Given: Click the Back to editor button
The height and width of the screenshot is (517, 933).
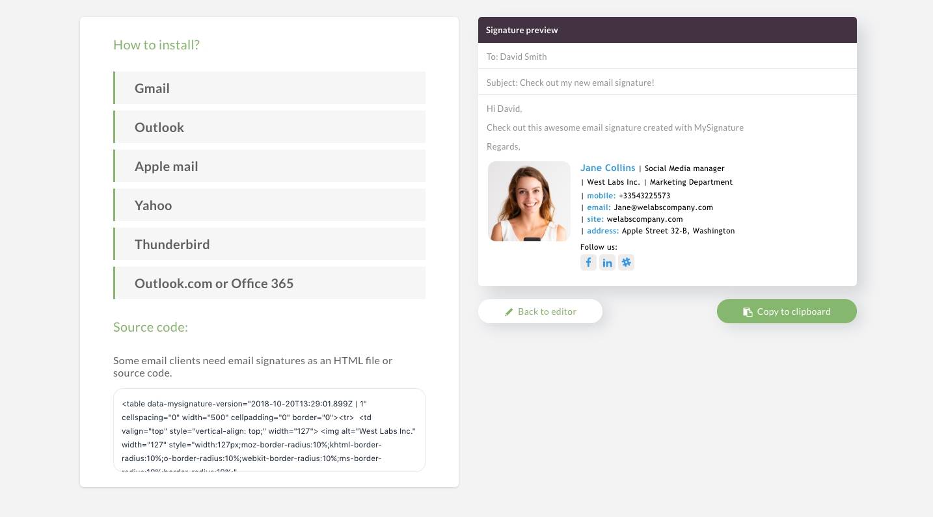Looking at the screenshot, I should click(x=540, y=312).
